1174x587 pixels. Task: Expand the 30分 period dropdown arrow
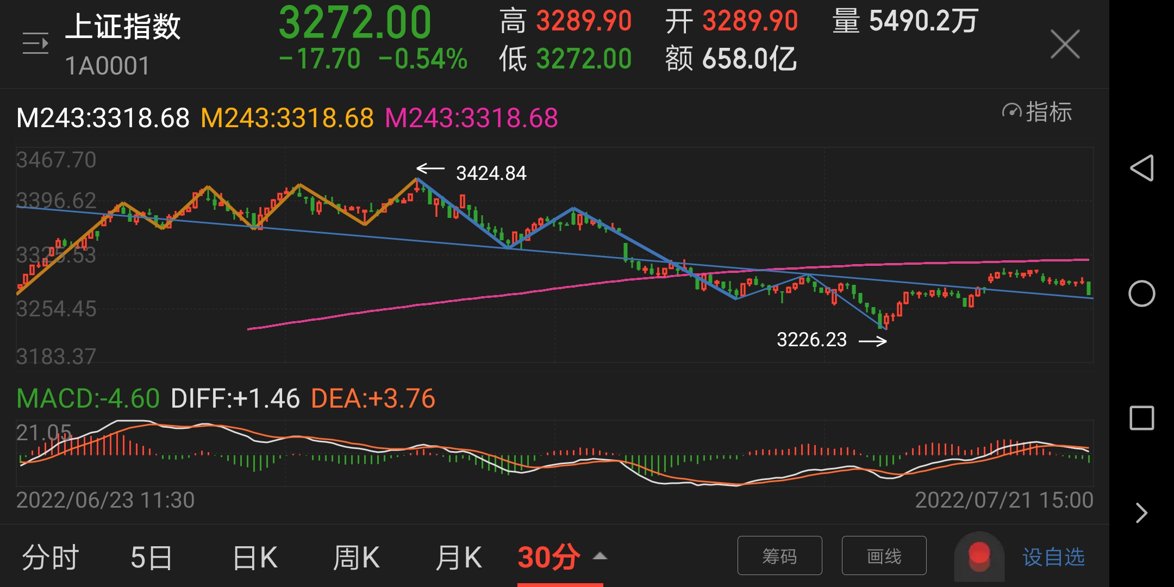tap(600, 556)
